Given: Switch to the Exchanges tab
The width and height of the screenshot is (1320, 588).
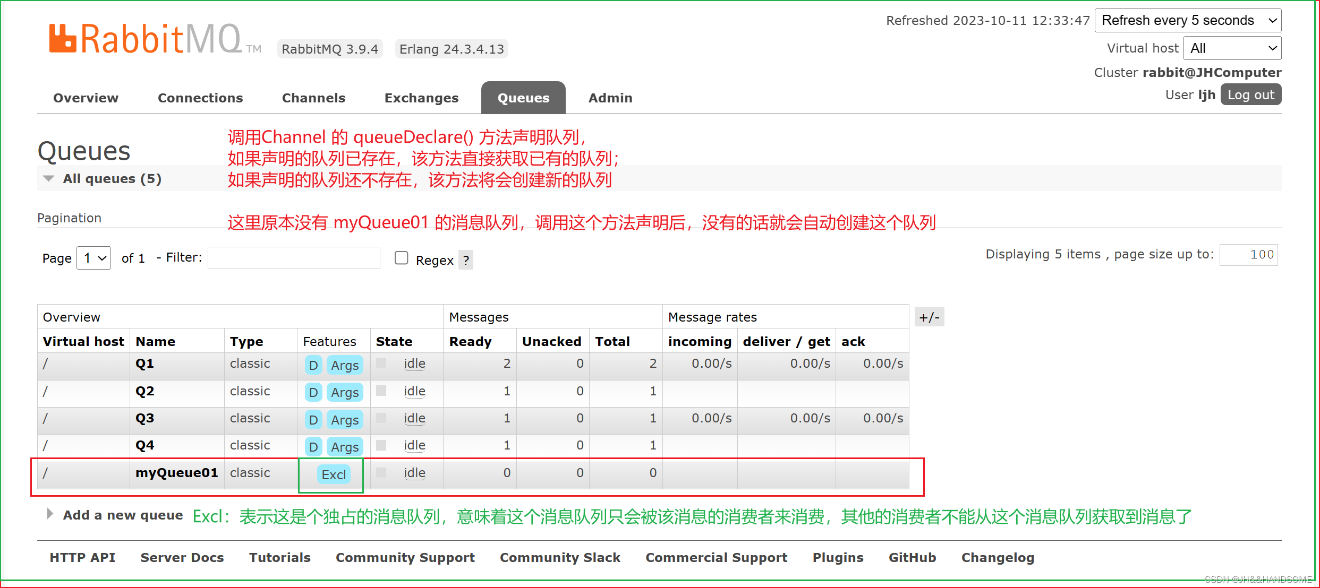Looking at the screenshot, I should [422, 98].
